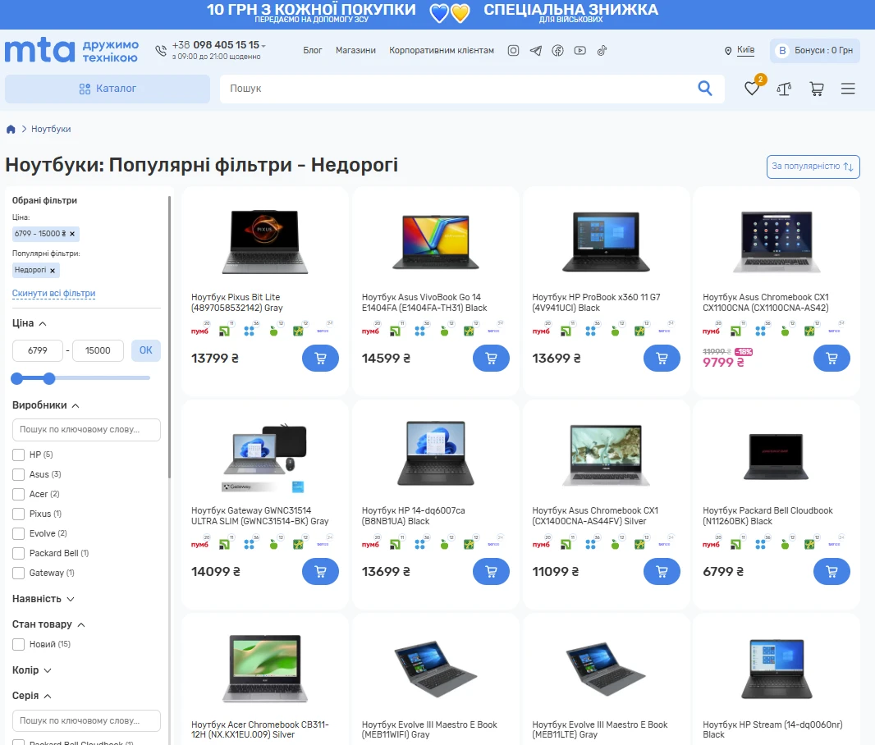Open the phone number dropdown arrow
875x745 pixels.
[263, 46]
